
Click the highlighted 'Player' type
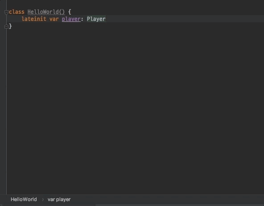96,19
